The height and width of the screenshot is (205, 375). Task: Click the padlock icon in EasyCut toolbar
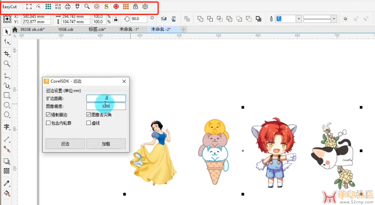point(136,7)
